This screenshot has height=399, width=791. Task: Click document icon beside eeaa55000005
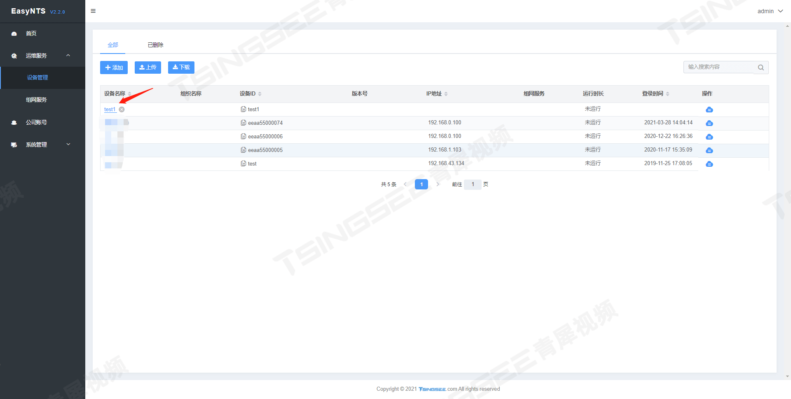click(243, 150)
